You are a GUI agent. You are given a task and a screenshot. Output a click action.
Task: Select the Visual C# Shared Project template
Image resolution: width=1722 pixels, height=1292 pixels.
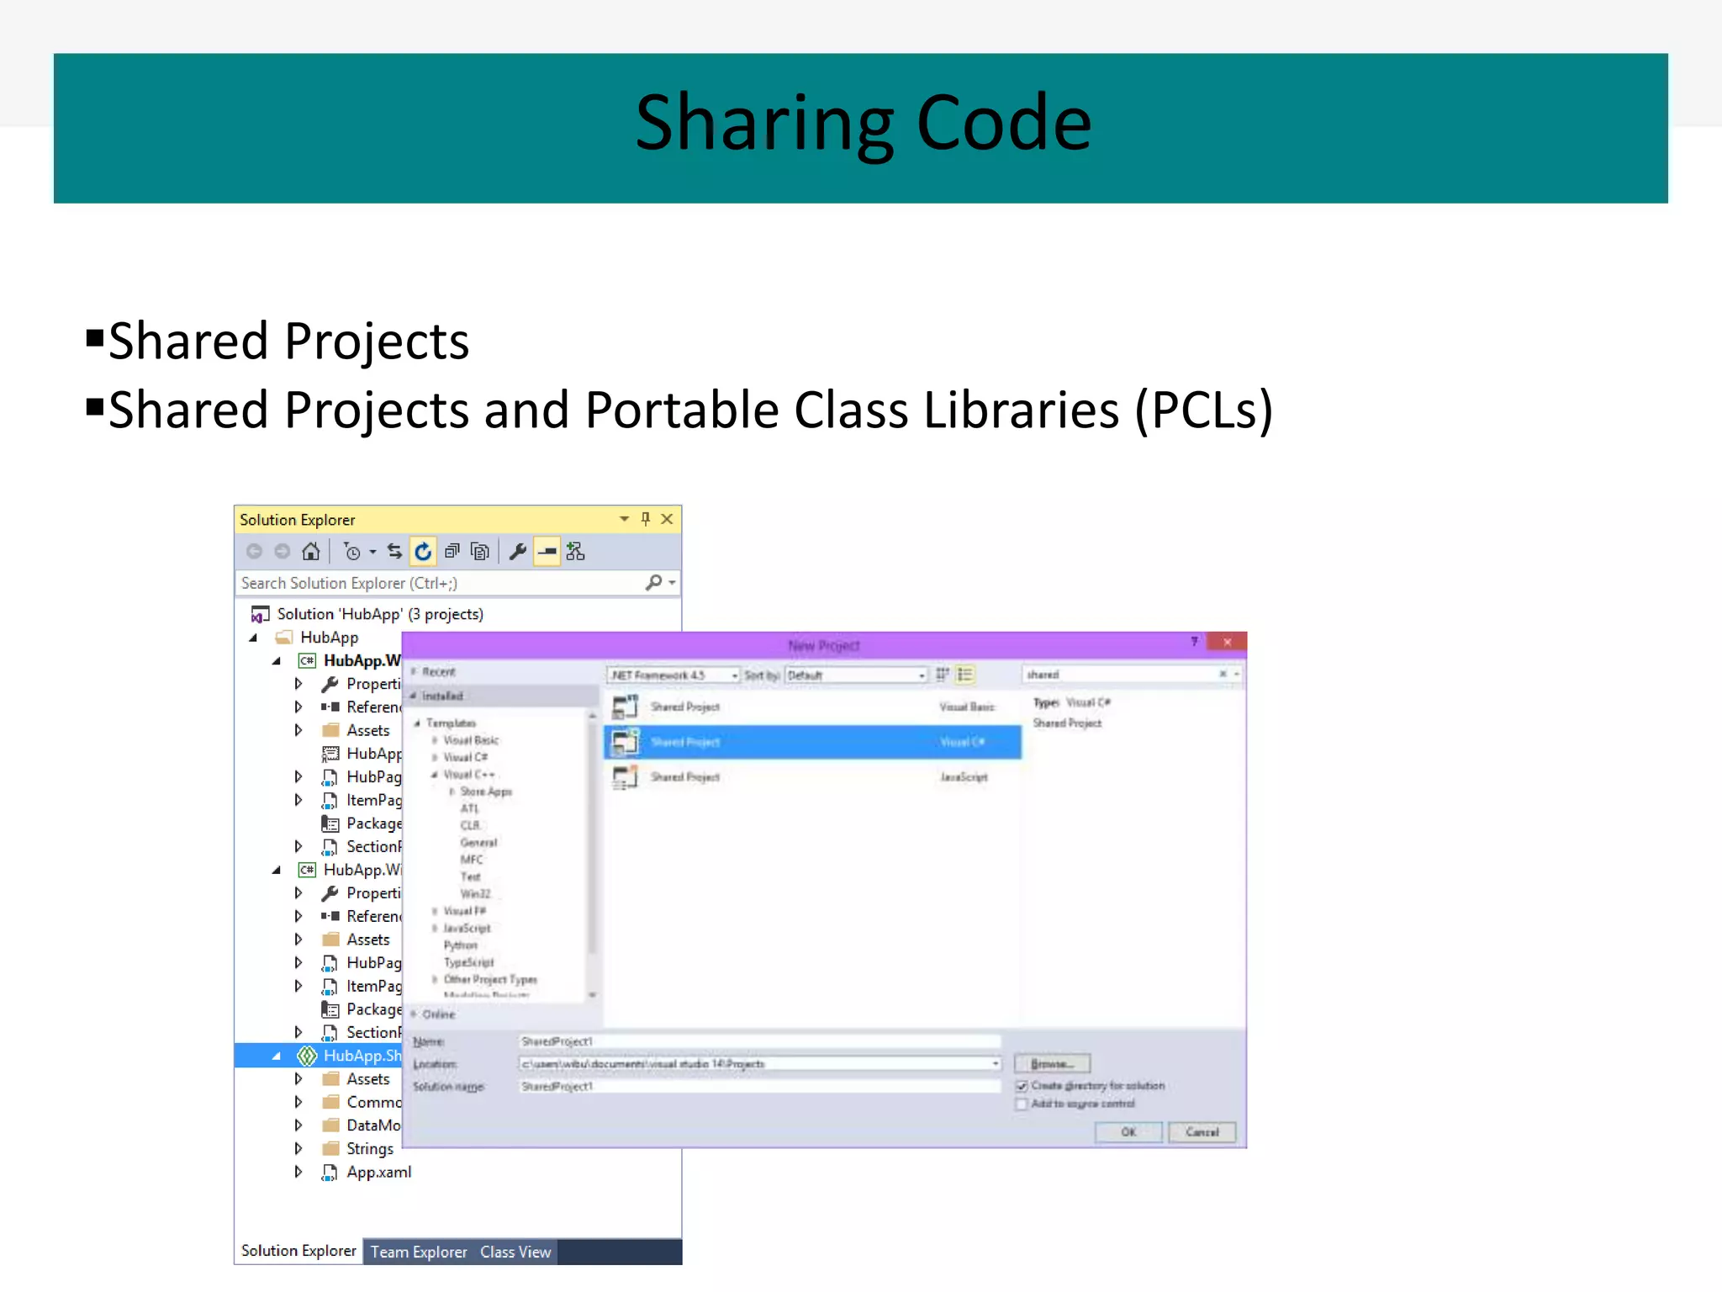point(812,742)
